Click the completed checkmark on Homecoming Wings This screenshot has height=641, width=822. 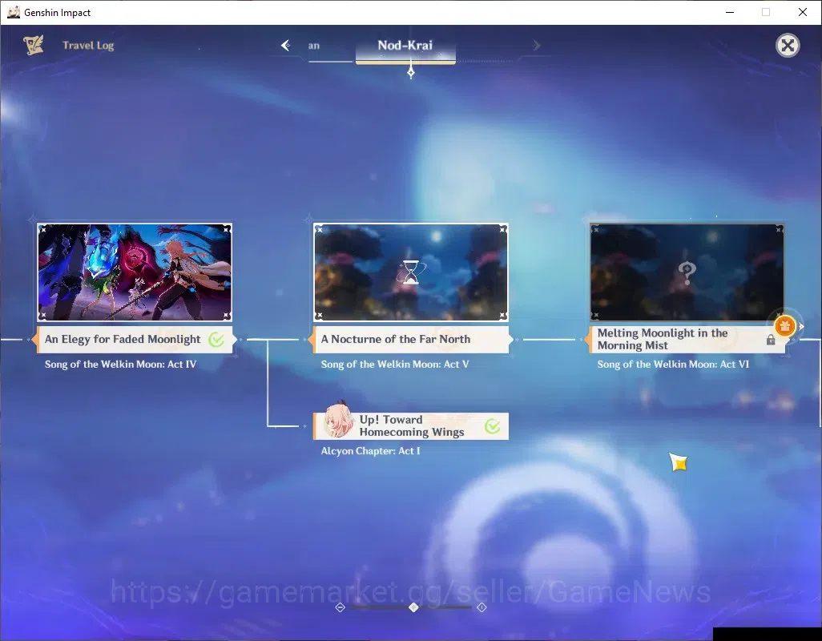[x=492, y=426]
